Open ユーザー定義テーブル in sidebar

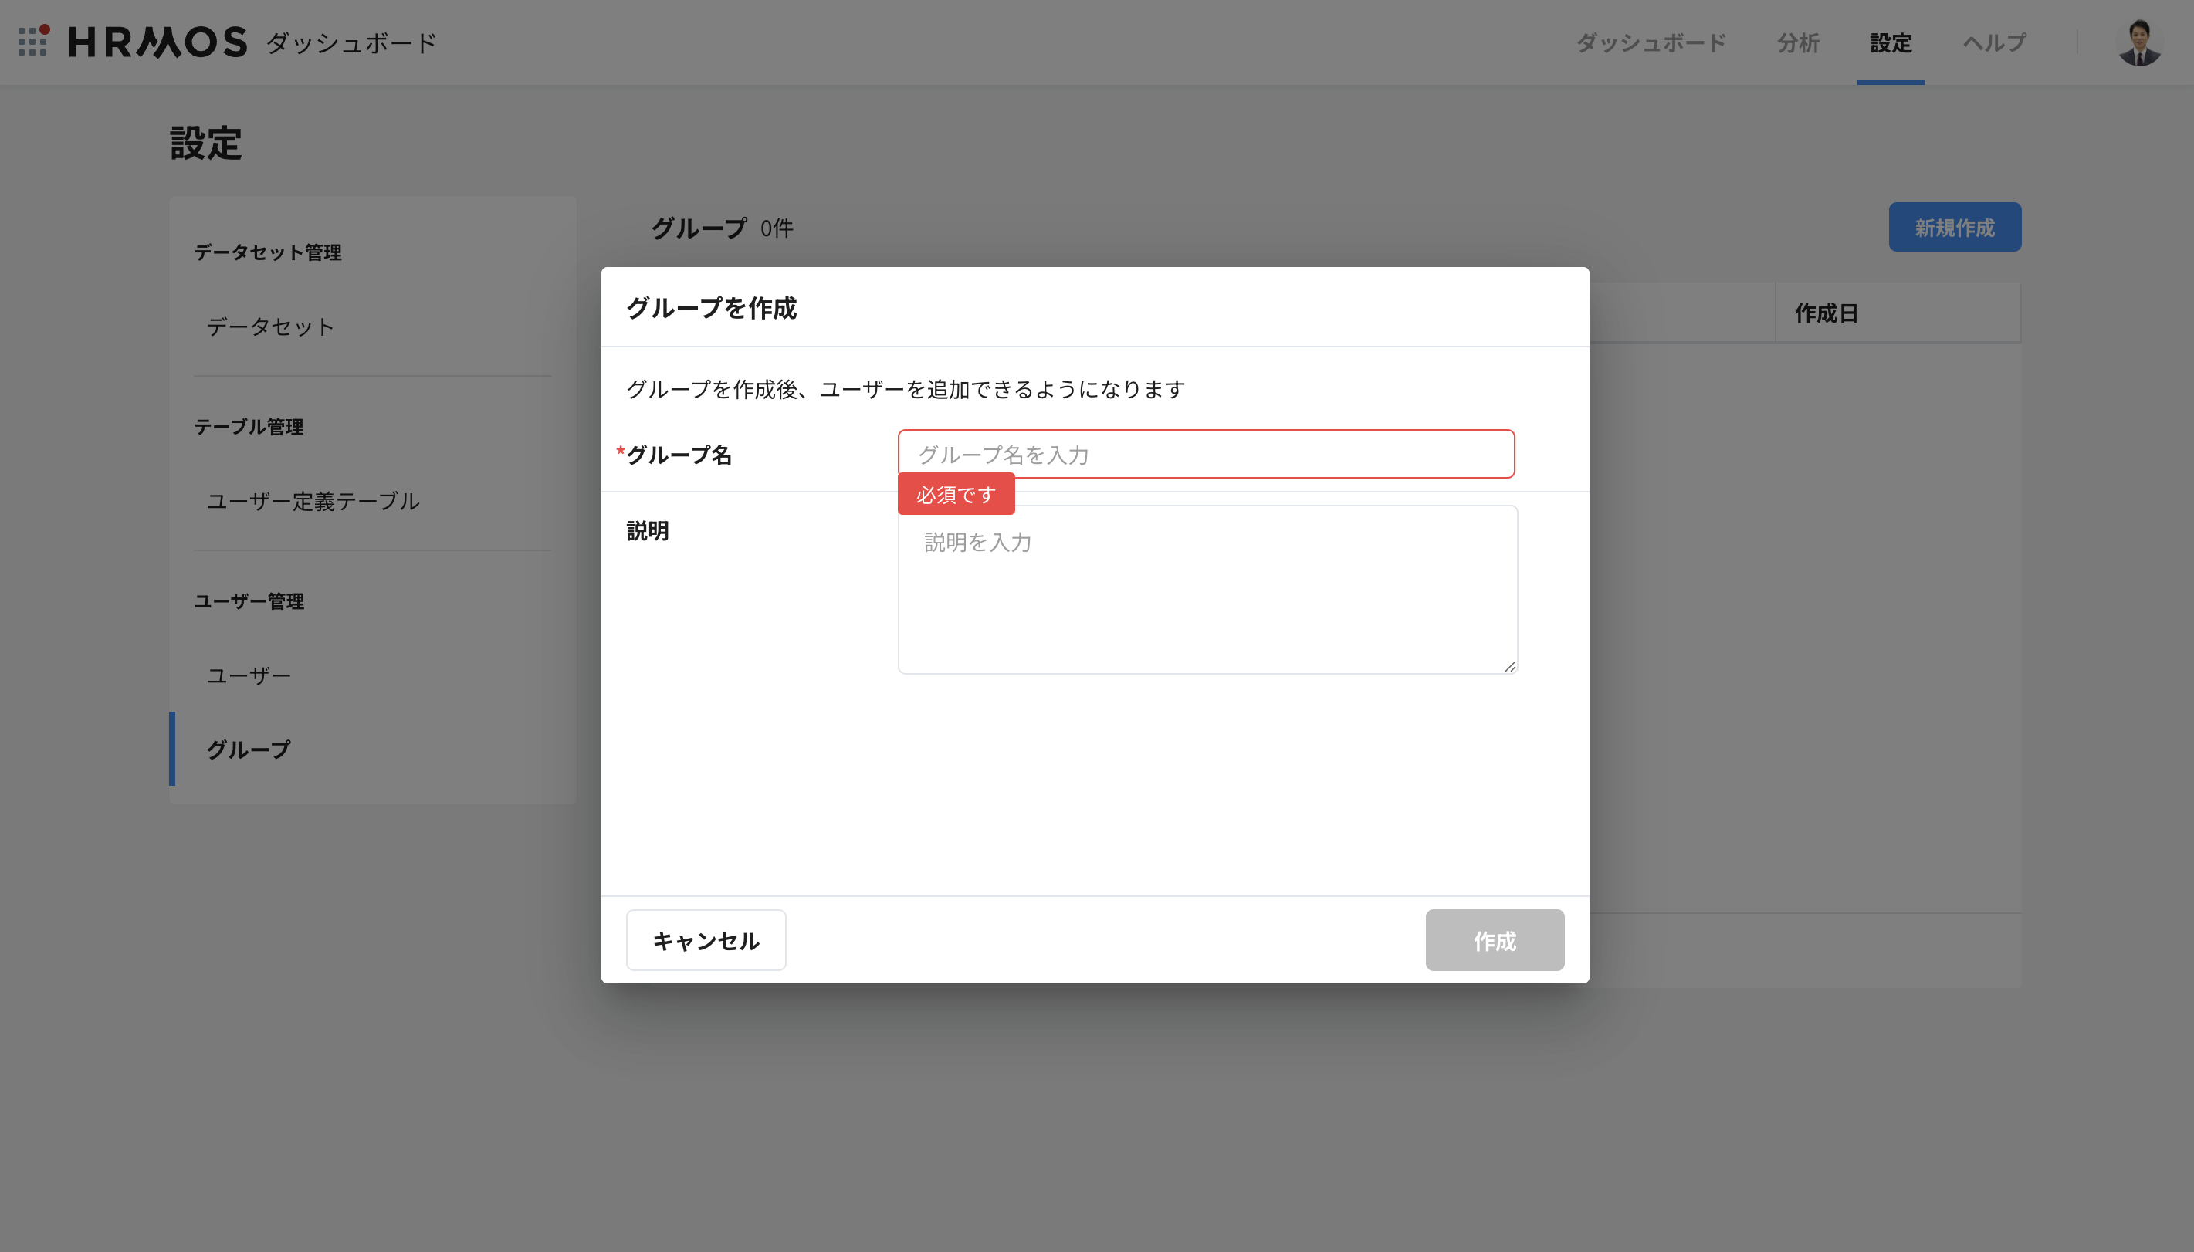click(x=313, y=501)
